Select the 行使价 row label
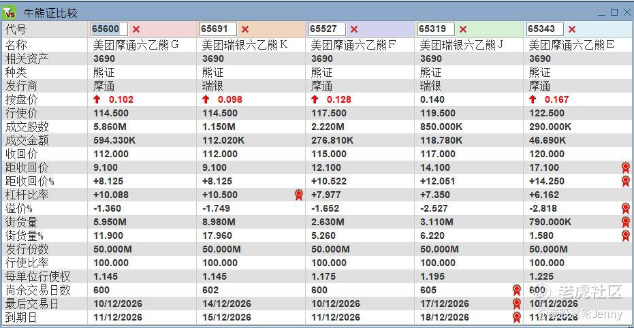Image resolution: width=634 pixels, height=328 pixels. [21, 113]
